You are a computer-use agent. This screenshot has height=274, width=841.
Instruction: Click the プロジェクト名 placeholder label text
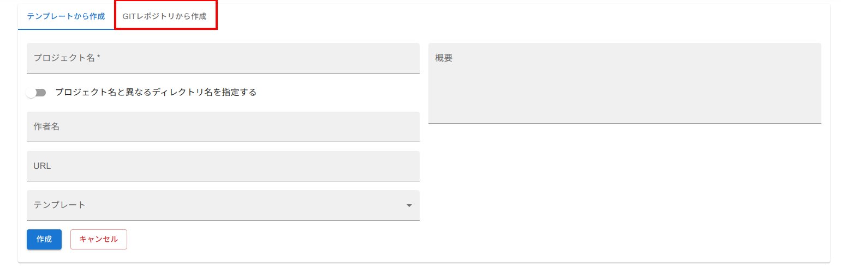tap(64, 58)
